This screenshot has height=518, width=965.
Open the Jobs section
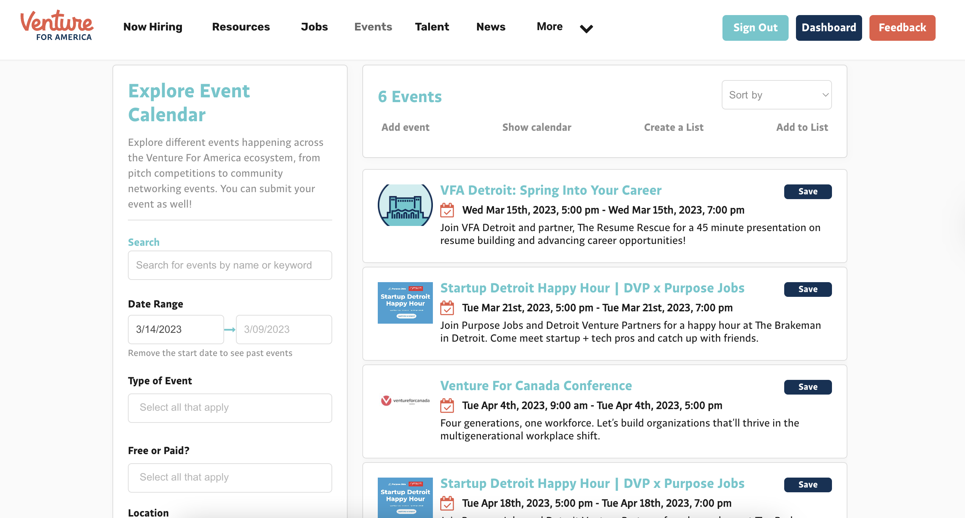314,26
